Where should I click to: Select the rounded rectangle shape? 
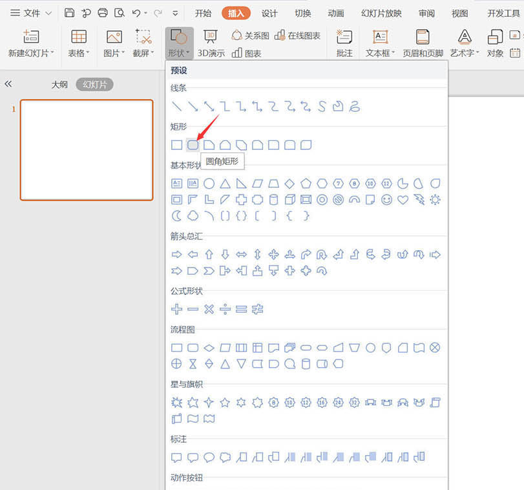pos(193,145)
